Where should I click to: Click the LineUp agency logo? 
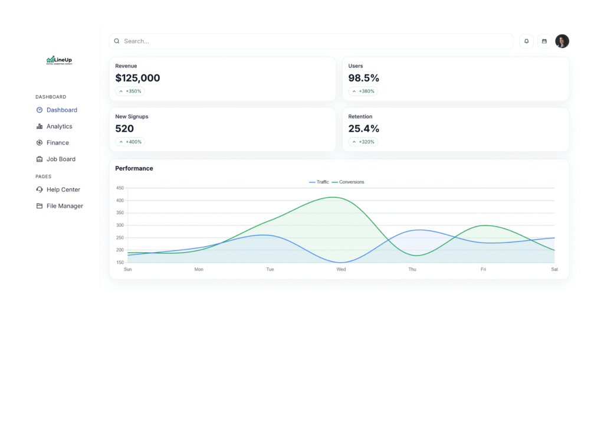click(59, 60)
